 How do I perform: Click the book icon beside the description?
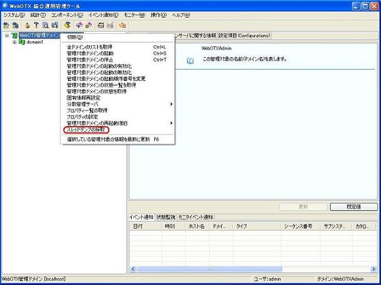190,61
